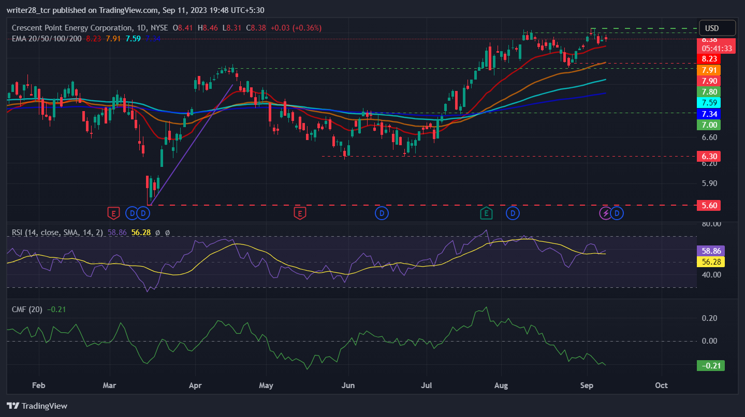Click the dividend marker in mid-June
Image resolution: width=745 pixels, height=417 pixels.
(382, 212)
